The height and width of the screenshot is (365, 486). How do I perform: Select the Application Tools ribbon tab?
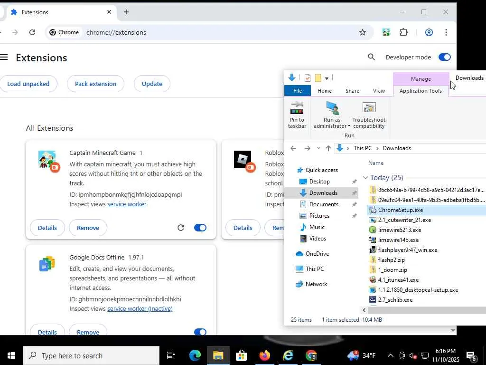pyautogui.click(x=421, y=91)
